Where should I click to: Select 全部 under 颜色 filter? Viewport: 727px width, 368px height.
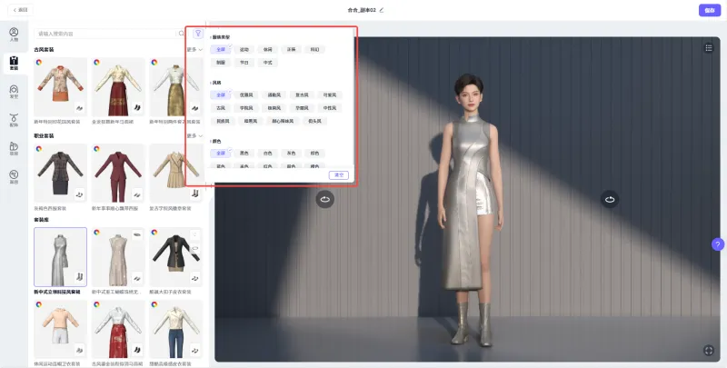[221, 153]
